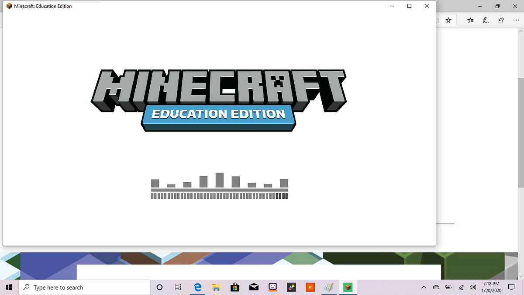This screenshot has height=295, width=524.
Task: Open Wi-Fi network icon in tray
Action: point(461,287)
